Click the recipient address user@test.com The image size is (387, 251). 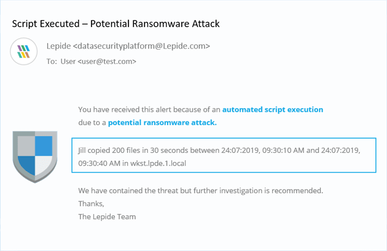107,61
